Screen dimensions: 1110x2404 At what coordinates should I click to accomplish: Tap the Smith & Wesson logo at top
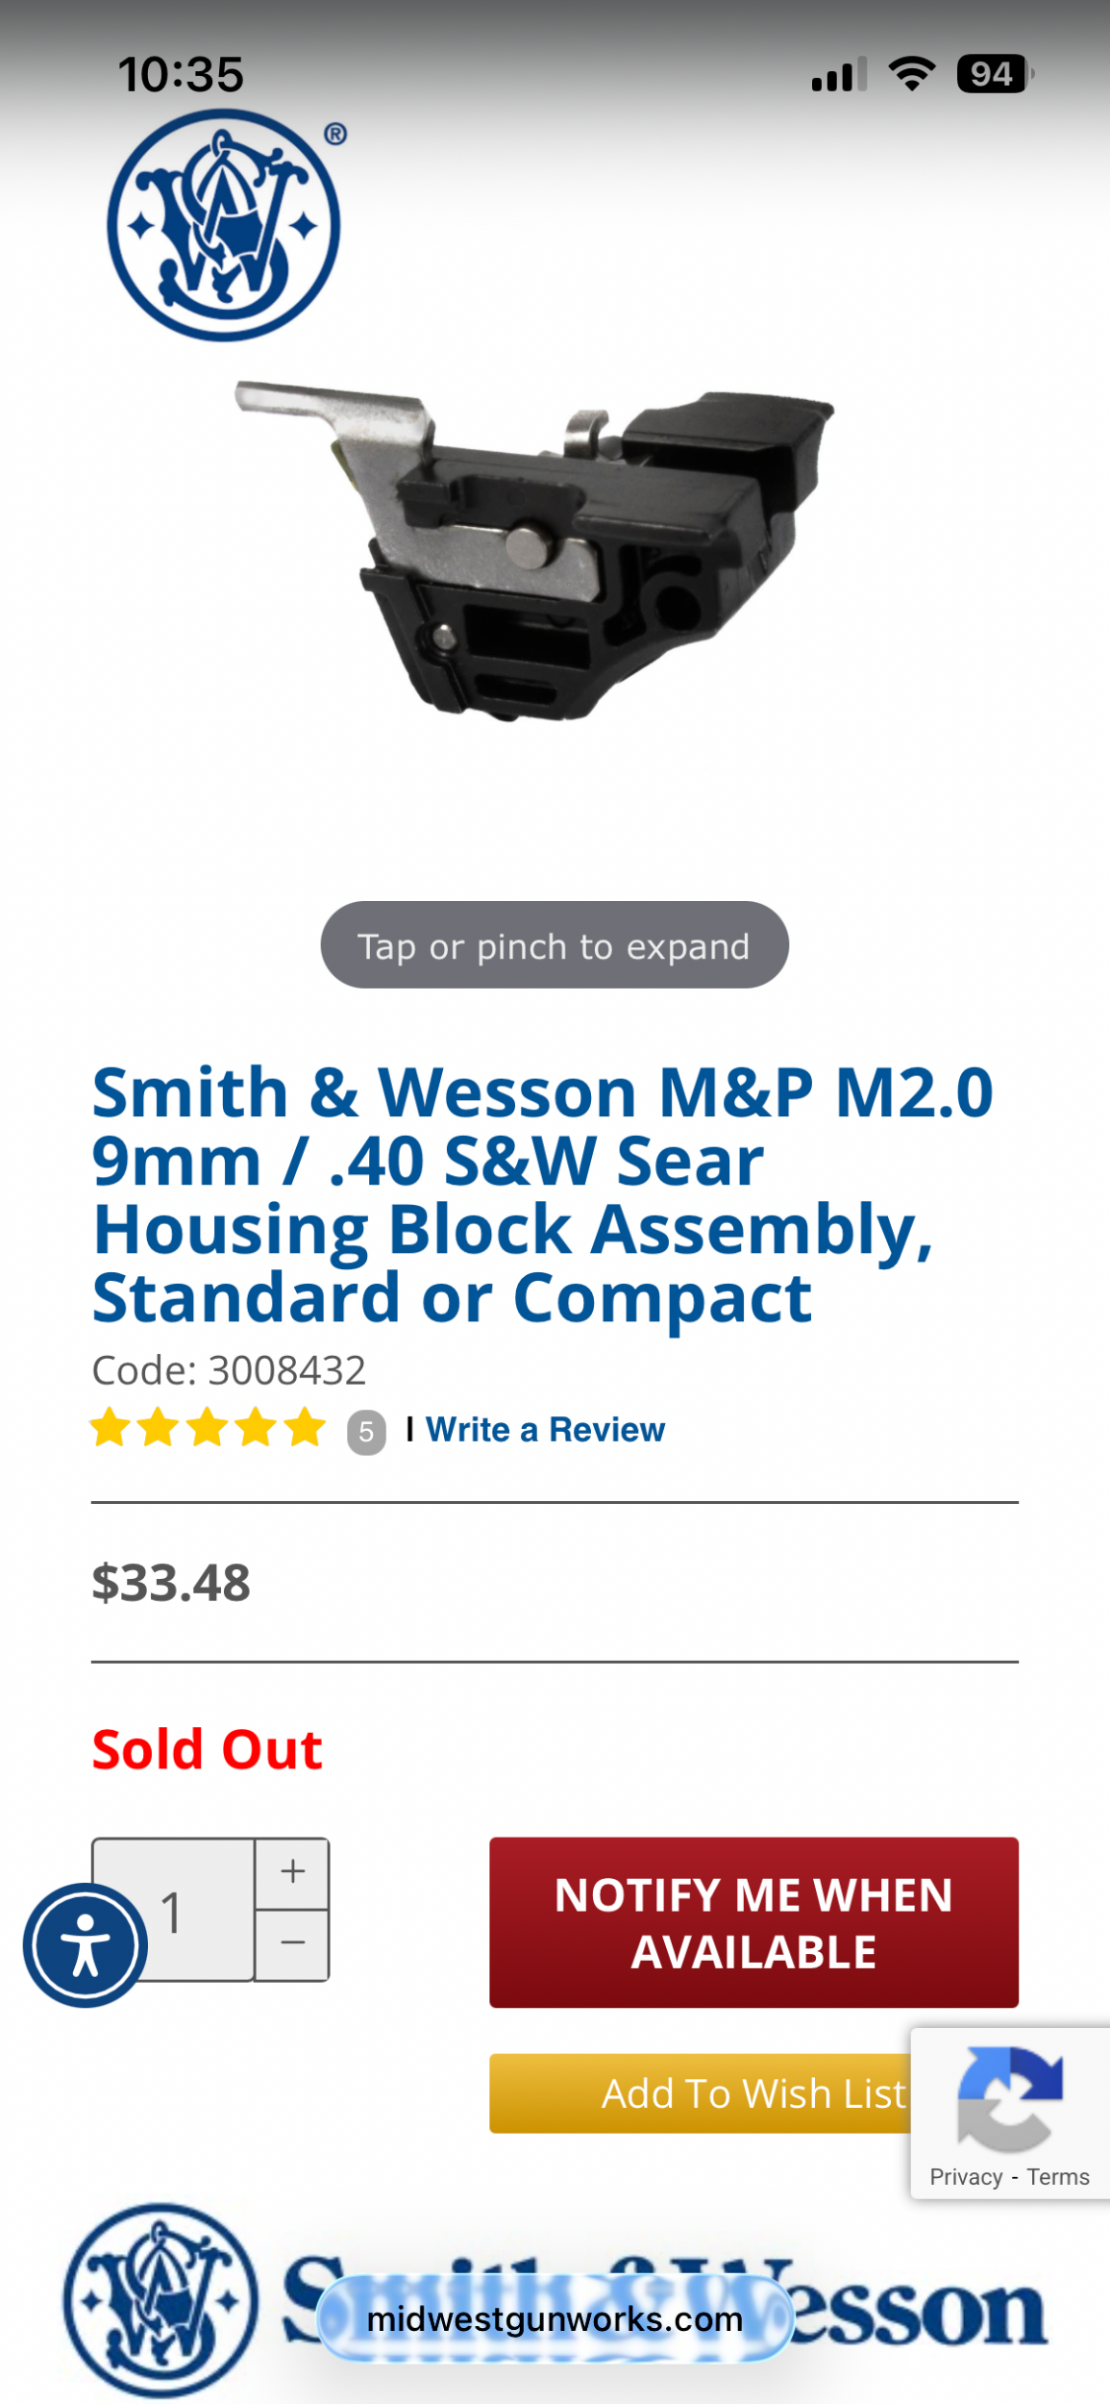coord(224,225)
